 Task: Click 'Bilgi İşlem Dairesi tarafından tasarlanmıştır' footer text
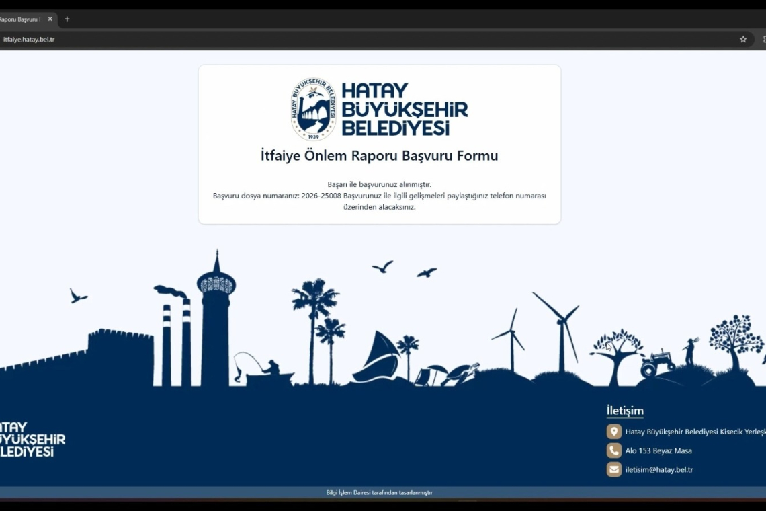click(x=379, y=492)
